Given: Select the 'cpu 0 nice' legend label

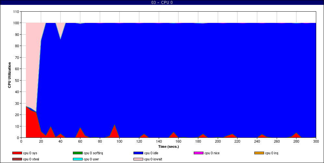Looking at the screenshot, I should (212, 153).
